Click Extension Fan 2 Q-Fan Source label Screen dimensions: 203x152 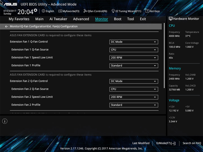tap(30, 89)
